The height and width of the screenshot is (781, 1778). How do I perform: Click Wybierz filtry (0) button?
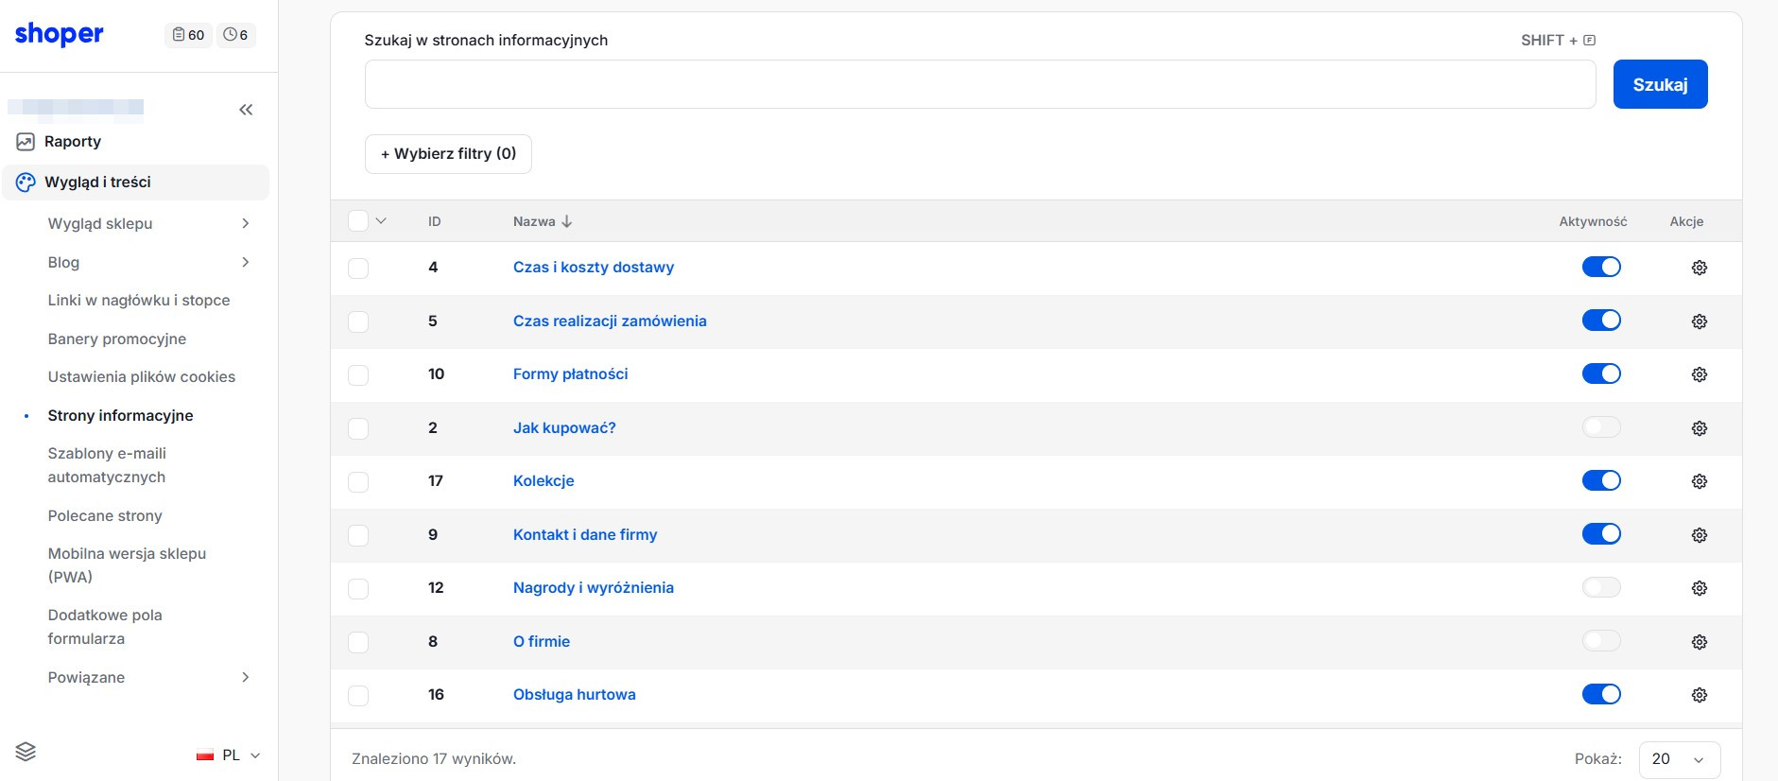pyautogui.click(x=448, y=154)
